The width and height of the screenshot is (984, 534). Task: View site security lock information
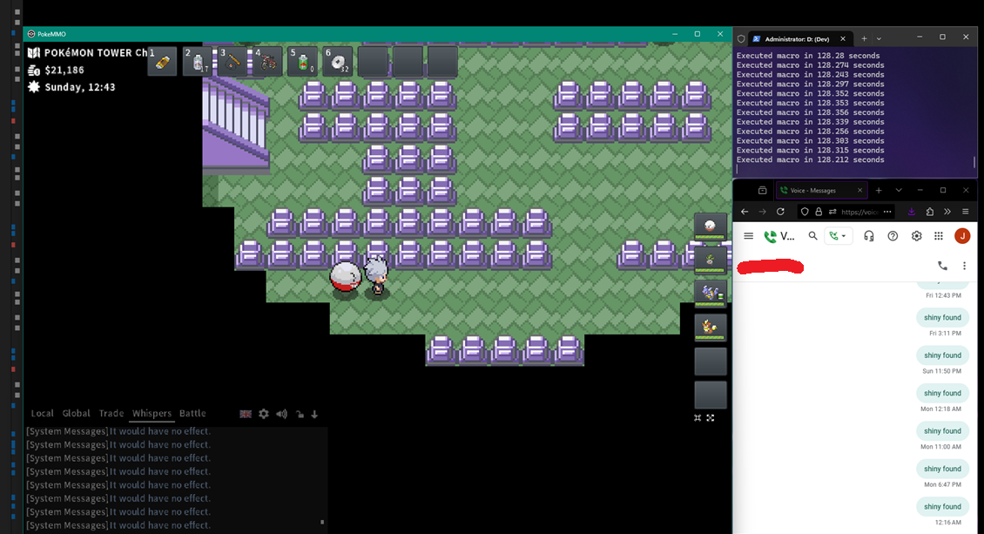[819, 212]
